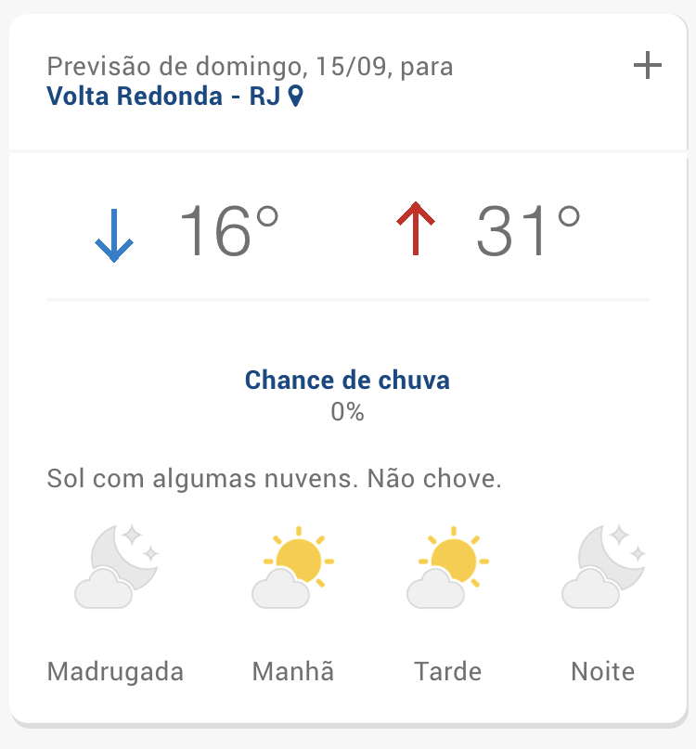696x749 pixels.
Task: Click the Manhã label
Action: pyautogui.click(x=292, y=671)
